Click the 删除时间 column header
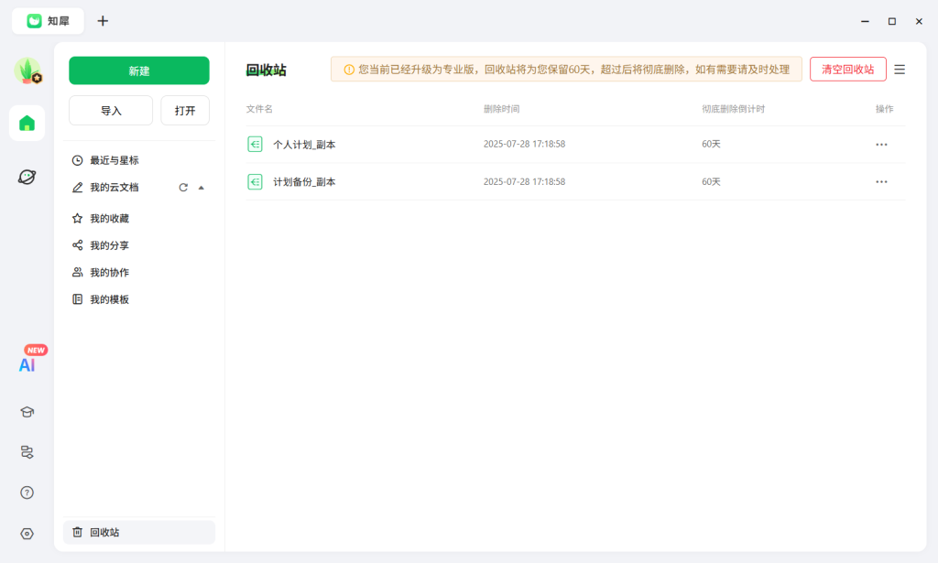 click(501, 109)
